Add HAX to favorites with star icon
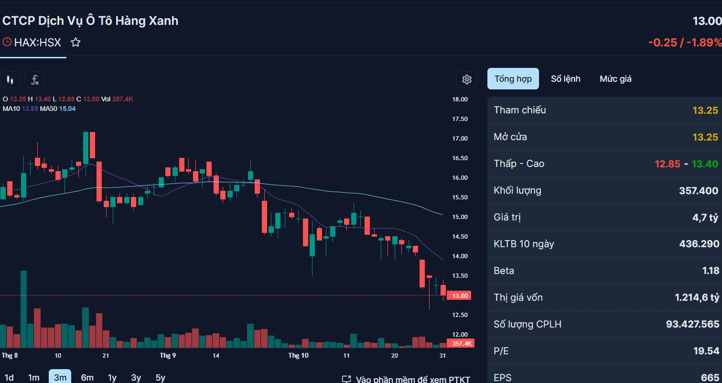The image size is (722, 383). 75,43
